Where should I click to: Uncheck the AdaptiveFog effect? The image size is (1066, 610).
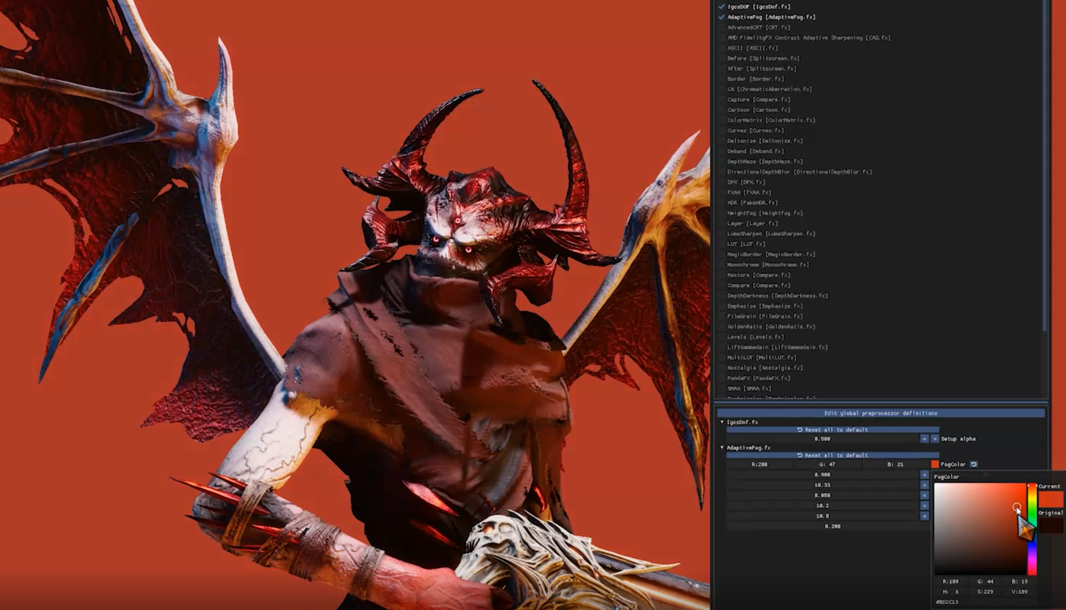[x=721, y=17]
